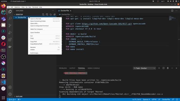Click 'Ln 21, Col 6' in status bar

137,100
